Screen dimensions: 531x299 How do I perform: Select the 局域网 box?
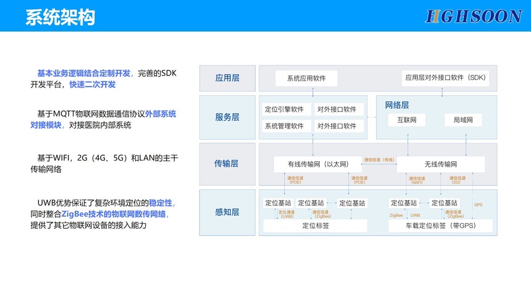click(x=462, y=120)
